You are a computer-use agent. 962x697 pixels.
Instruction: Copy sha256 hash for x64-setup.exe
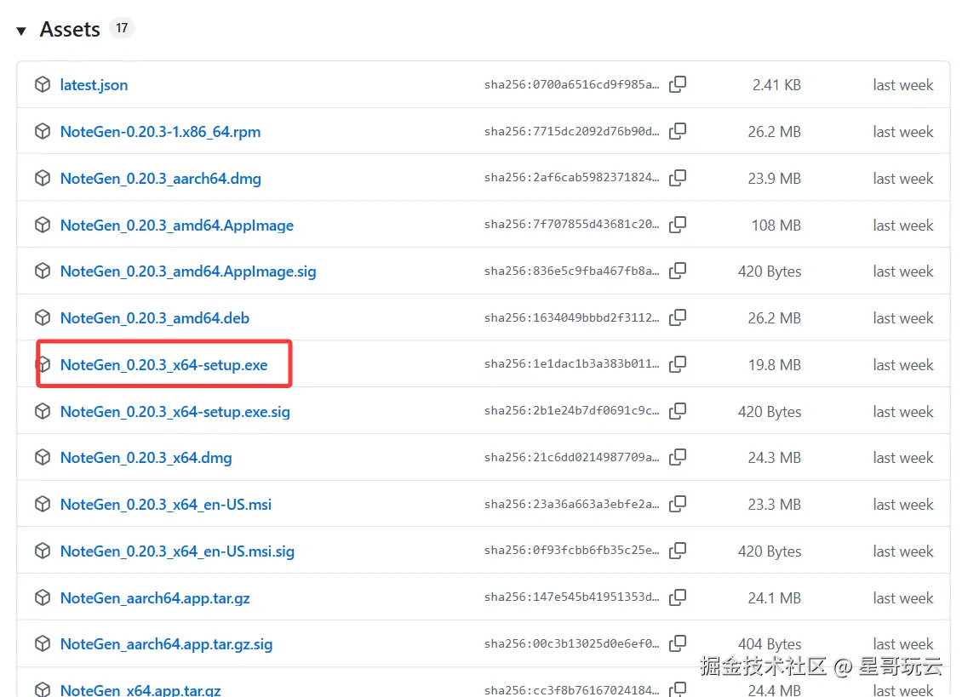click(678, 364)
